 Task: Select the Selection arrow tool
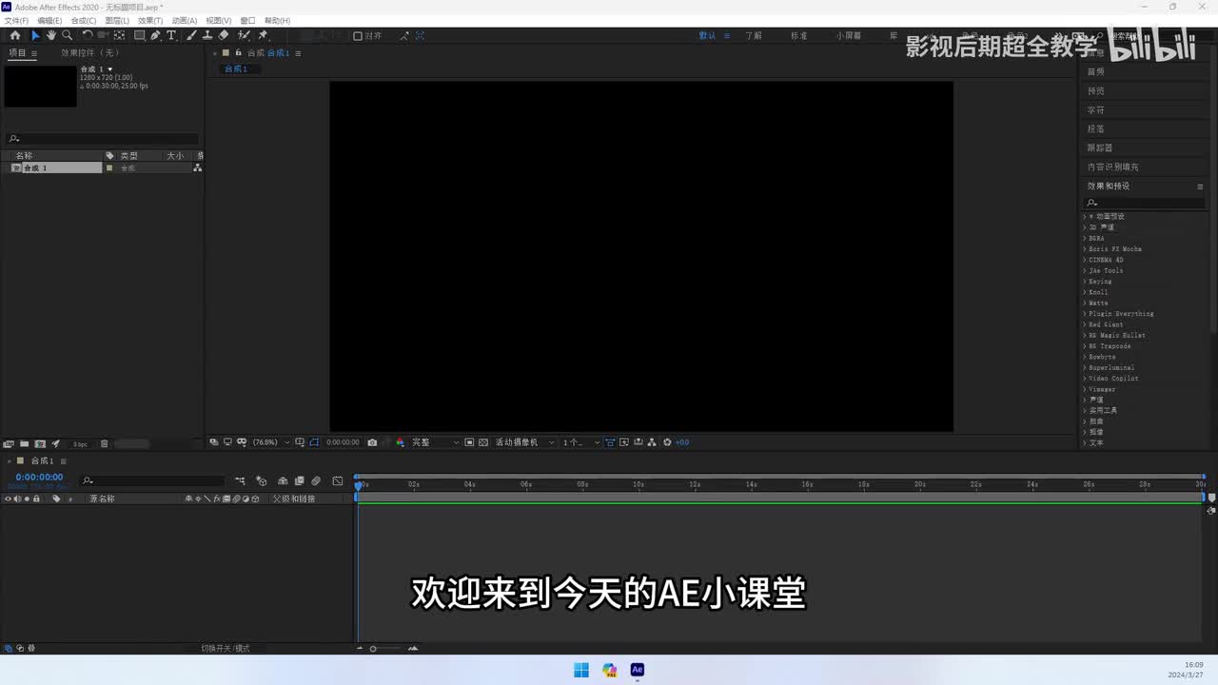pos(35,35)
